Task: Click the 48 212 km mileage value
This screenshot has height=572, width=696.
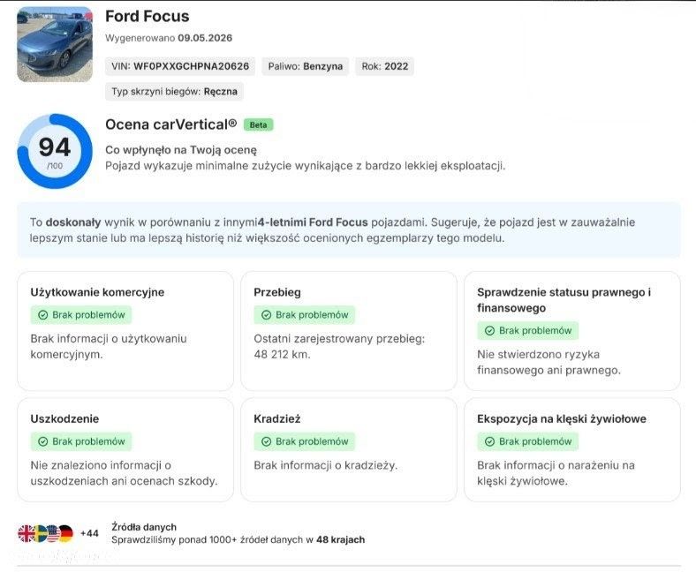Action: tap(282, 355)
